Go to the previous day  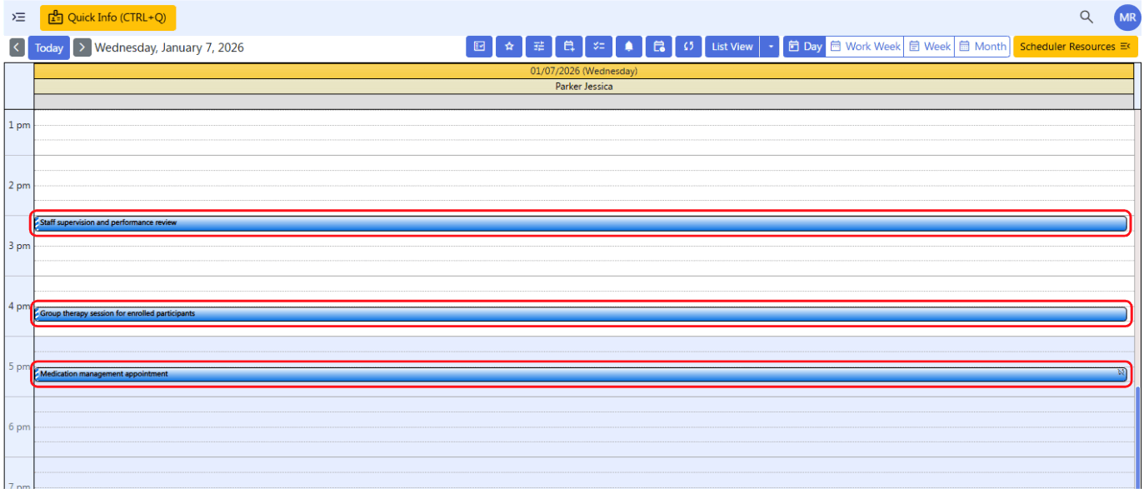tap(17, 47)
